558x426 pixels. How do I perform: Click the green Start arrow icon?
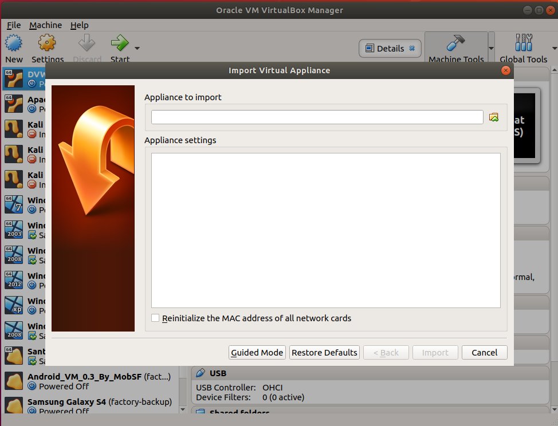point(120,43)
